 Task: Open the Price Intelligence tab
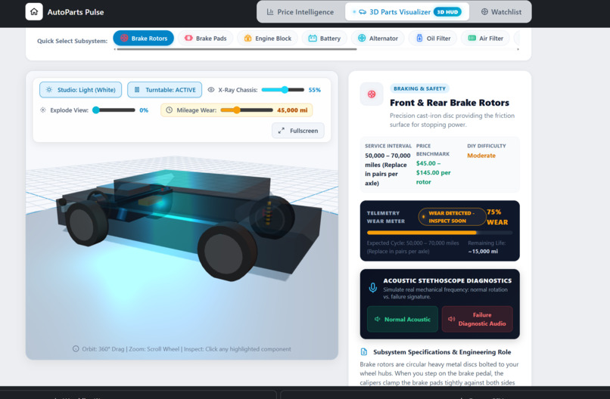pyautogui.click(x=300, y=12)
